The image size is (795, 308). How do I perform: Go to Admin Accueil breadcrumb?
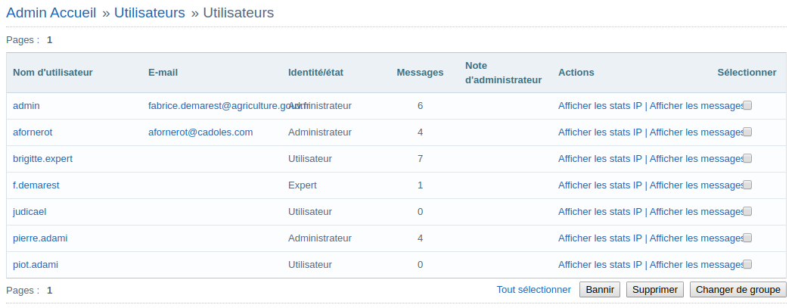tap(52, 13)
